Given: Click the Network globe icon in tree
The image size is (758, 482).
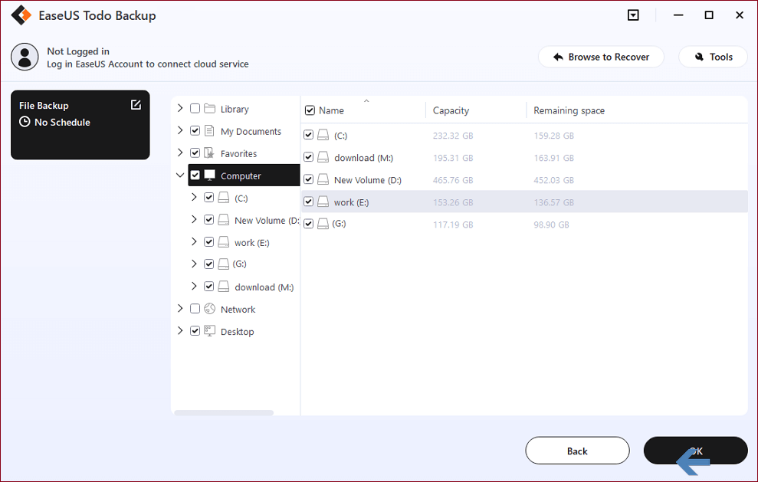Looking at the screenshot, I should [x=209, y=309].
